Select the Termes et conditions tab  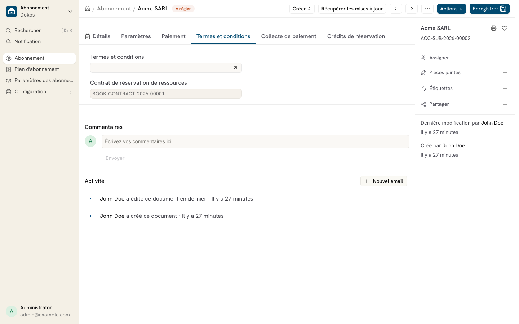[223, 36]
